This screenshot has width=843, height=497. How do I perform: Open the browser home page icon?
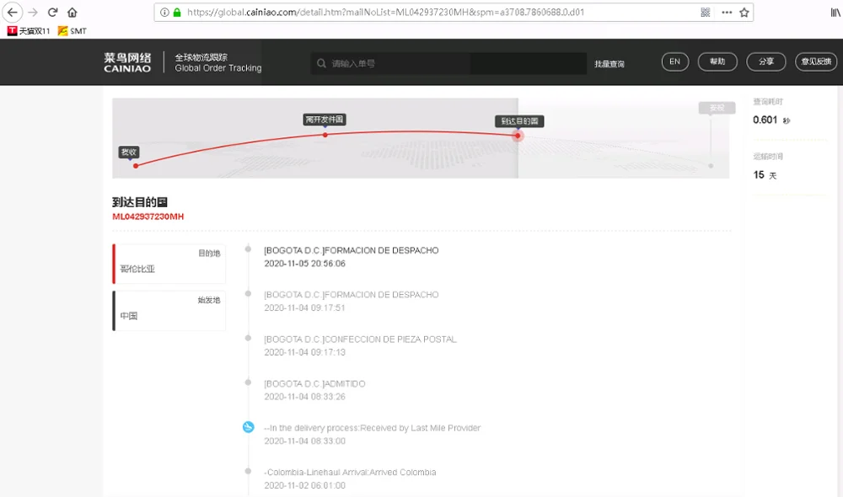point(72,12)
